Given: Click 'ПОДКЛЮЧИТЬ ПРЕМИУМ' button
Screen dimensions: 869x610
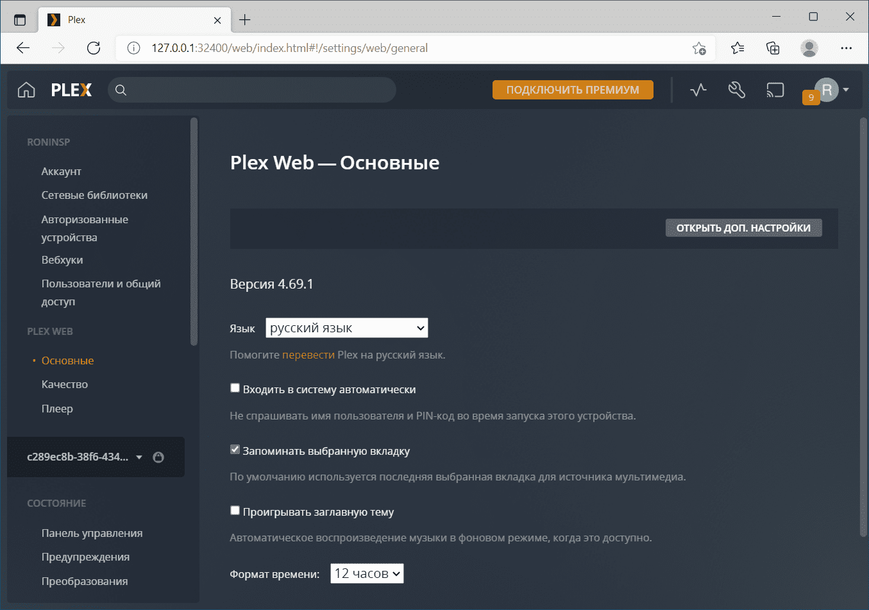Looking at the screenshot, I should point(573,90).
